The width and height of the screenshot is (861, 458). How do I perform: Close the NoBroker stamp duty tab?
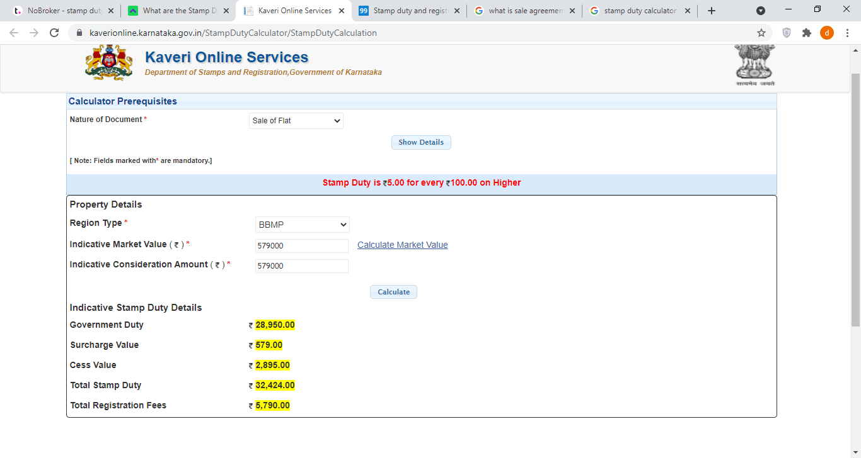tap(110, 11)
